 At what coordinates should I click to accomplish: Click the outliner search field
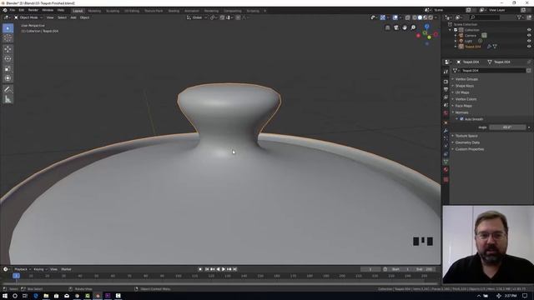coord(485,17)
